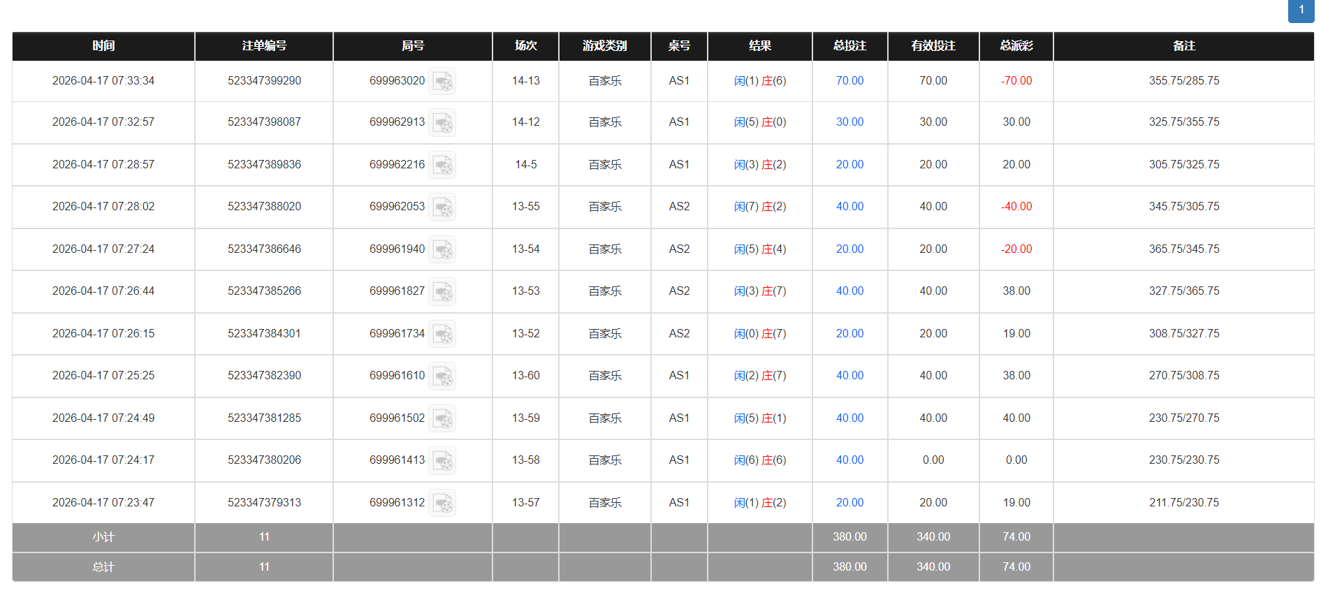The image size is (1321, 593).
Task: Click total bet 70.00 link in first row
Action: (x=849, y=81)
